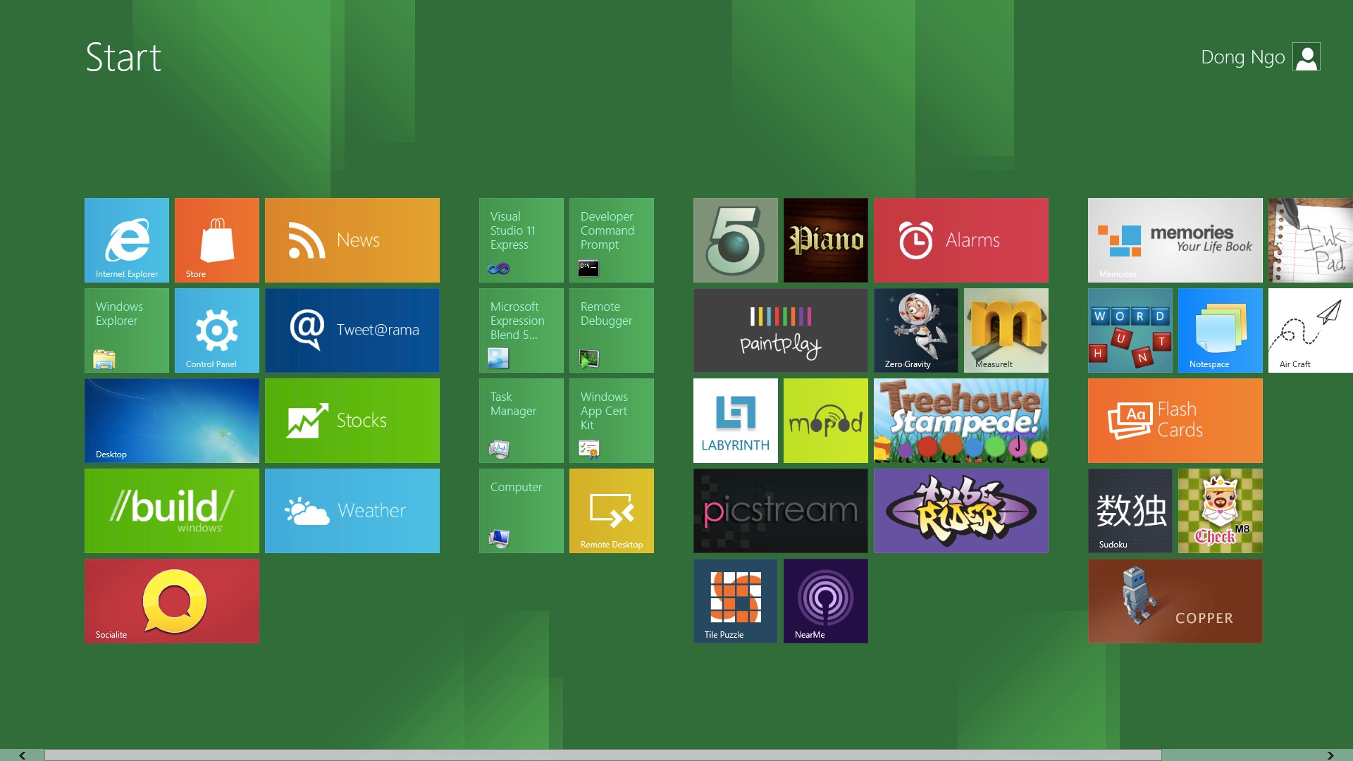The width and height of the screenshot is (1353, 761).
Task: Open the Memories Your Life Book tile
Action: pos(1175,240)
